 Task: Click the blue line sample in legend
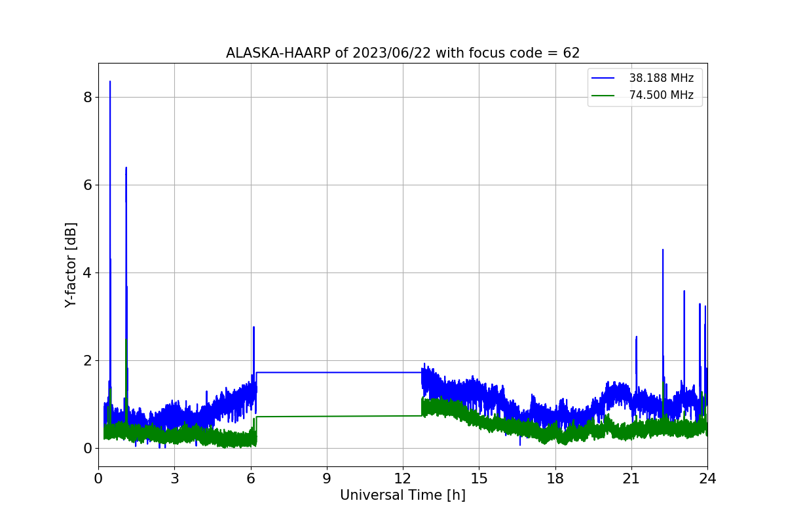tap(604, 79)
